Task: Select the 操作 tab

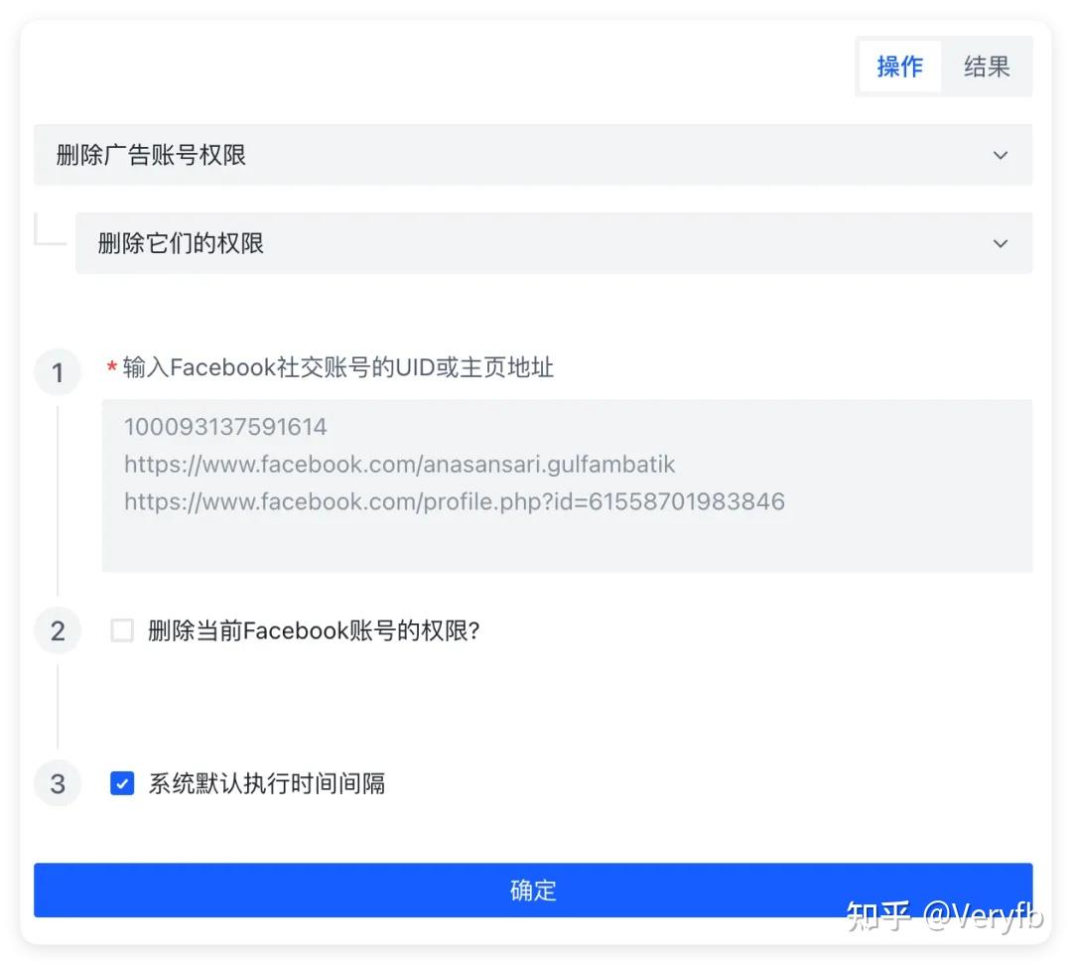Action: tap(900, 67)
